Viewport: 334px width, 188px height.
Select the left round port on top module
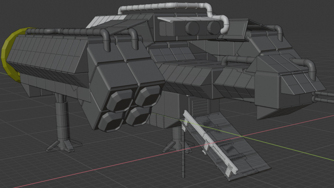tap(192, 28)
